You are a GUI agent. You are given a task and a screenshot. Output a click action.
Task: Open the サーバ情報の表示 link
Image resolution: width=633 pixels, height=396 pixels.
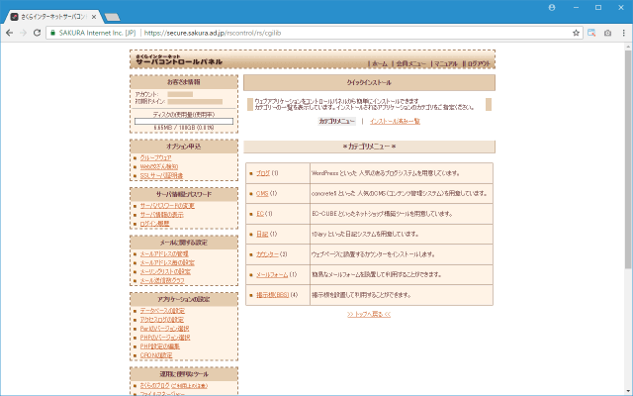[x=161, y=215]
